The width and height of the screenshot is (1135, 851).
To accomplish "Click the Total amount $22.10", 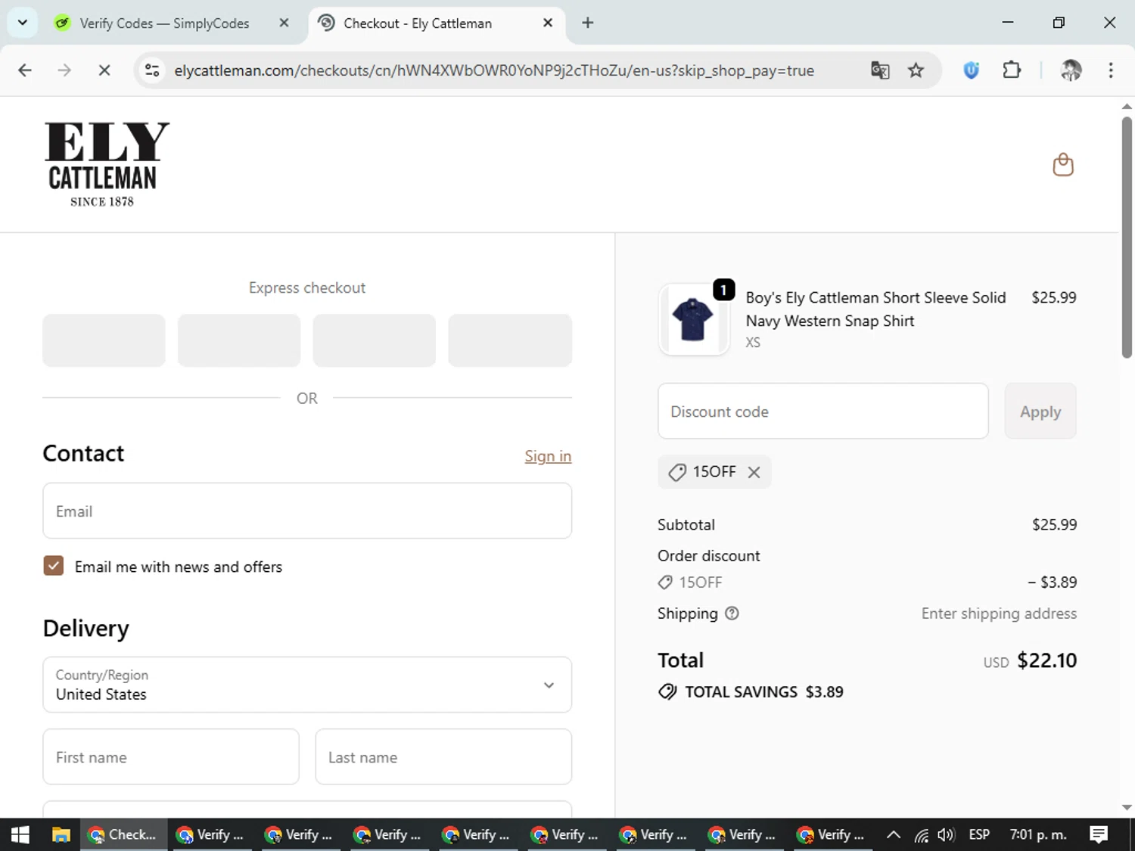I will click(x=1046, y=660).
